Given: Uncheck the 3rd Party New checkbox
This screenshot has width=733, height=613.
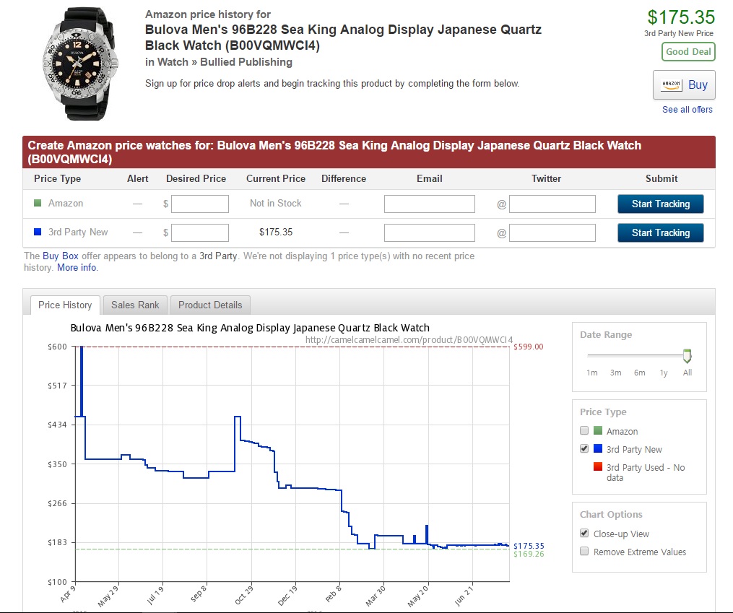Looking at the screenshot, I should (584, 449).
